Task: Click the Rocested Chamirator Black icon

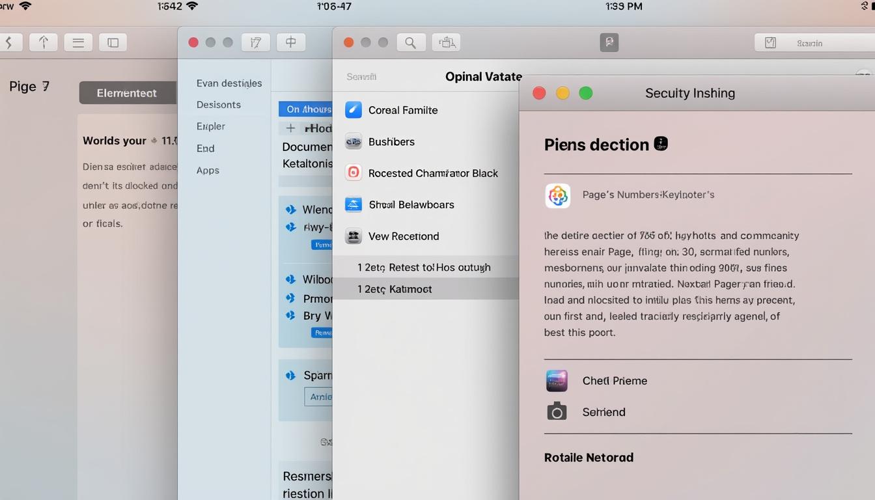Action: tap(354, 173)
